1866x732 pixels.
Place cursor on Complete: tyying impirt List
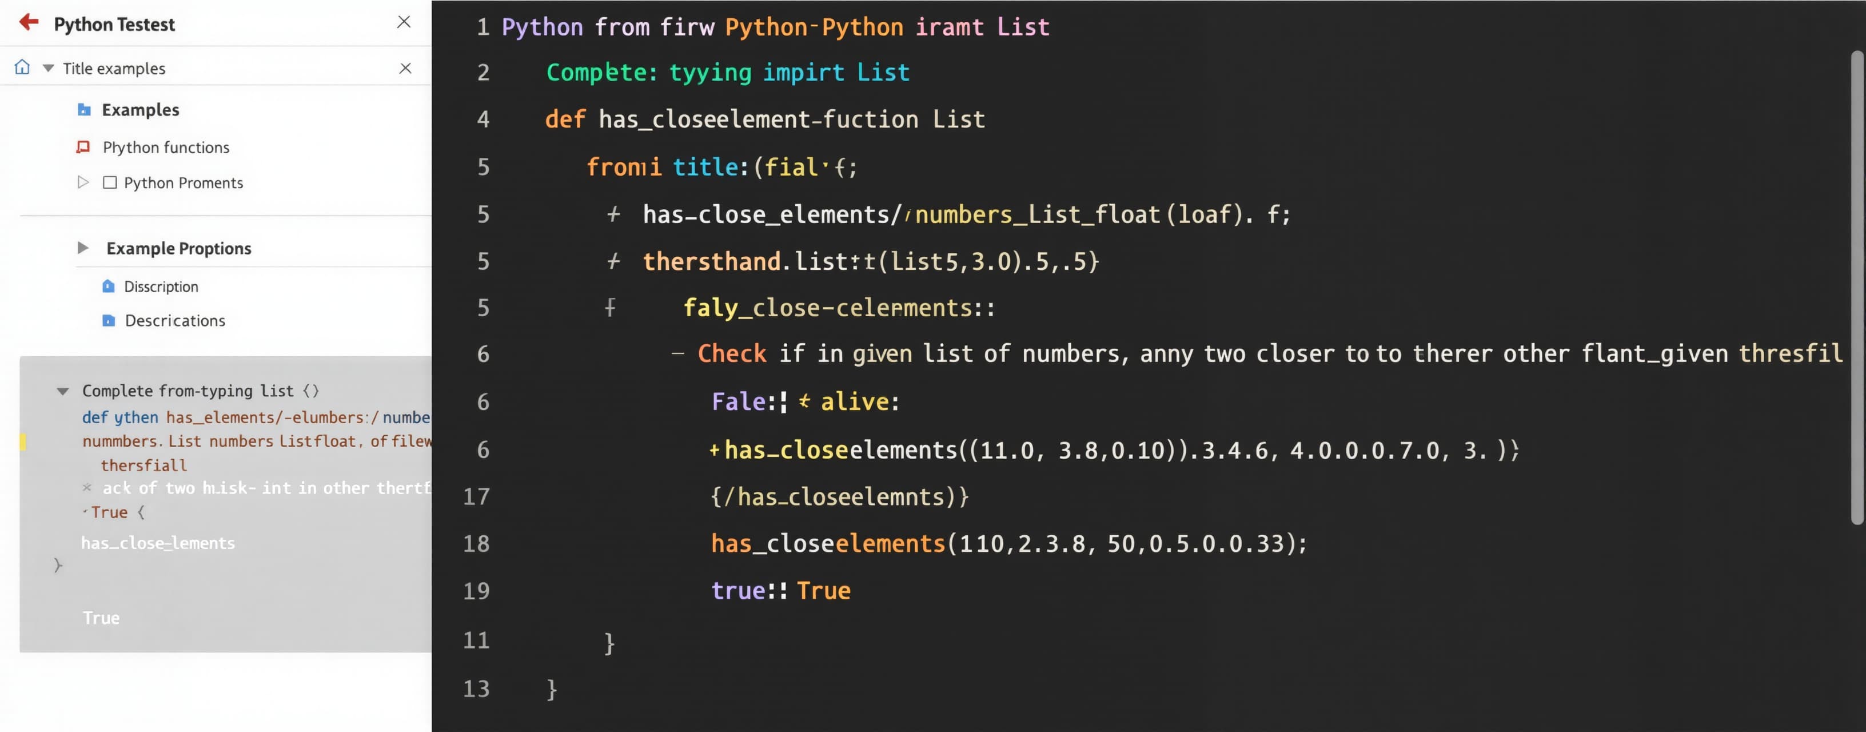coord(727,73)
